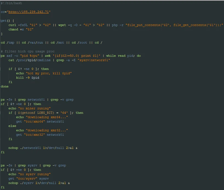224x190 pixels.
Task: Click the cd /tmp directory command
Action: (x=8, y=43)
